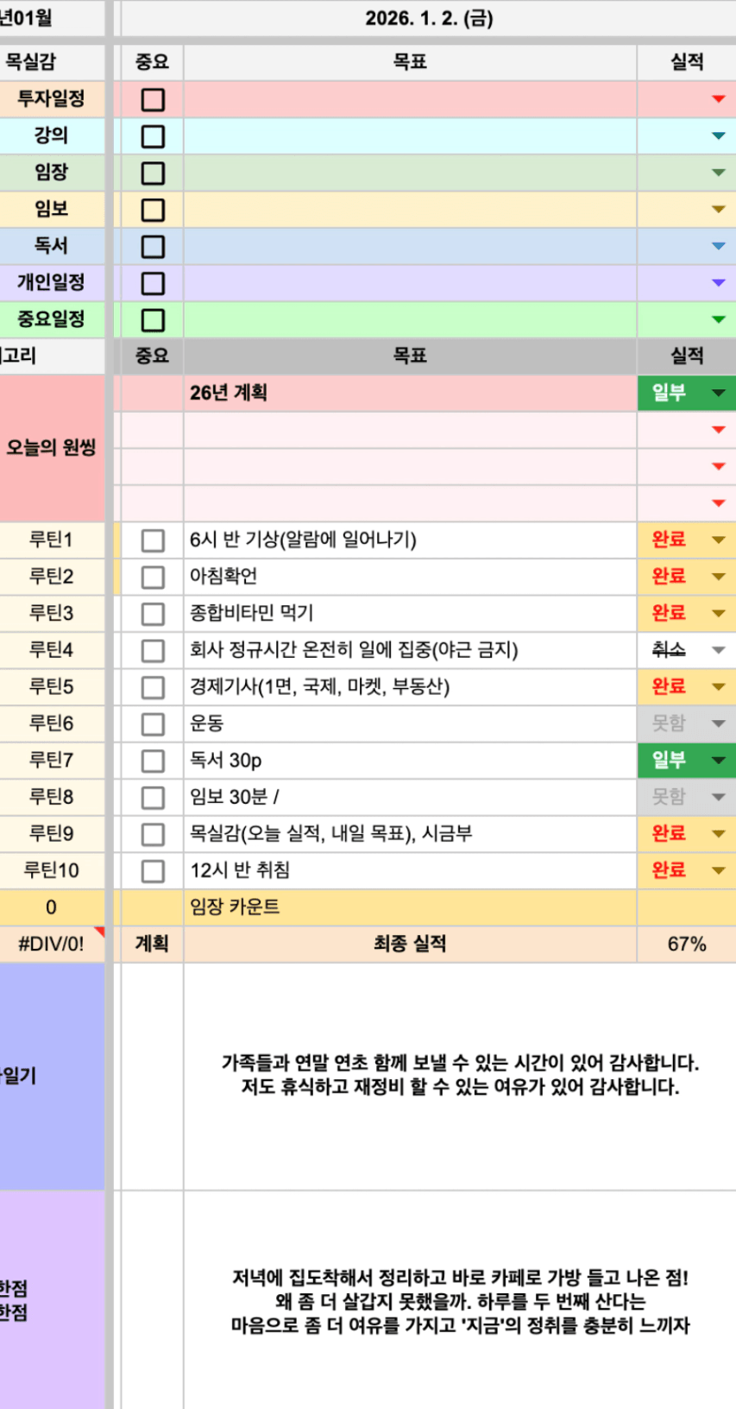The width and height of the screenshot is (736, 1409).
Task: Tick the 루틴9 목실감 checkbox
Action: (153, 834)
